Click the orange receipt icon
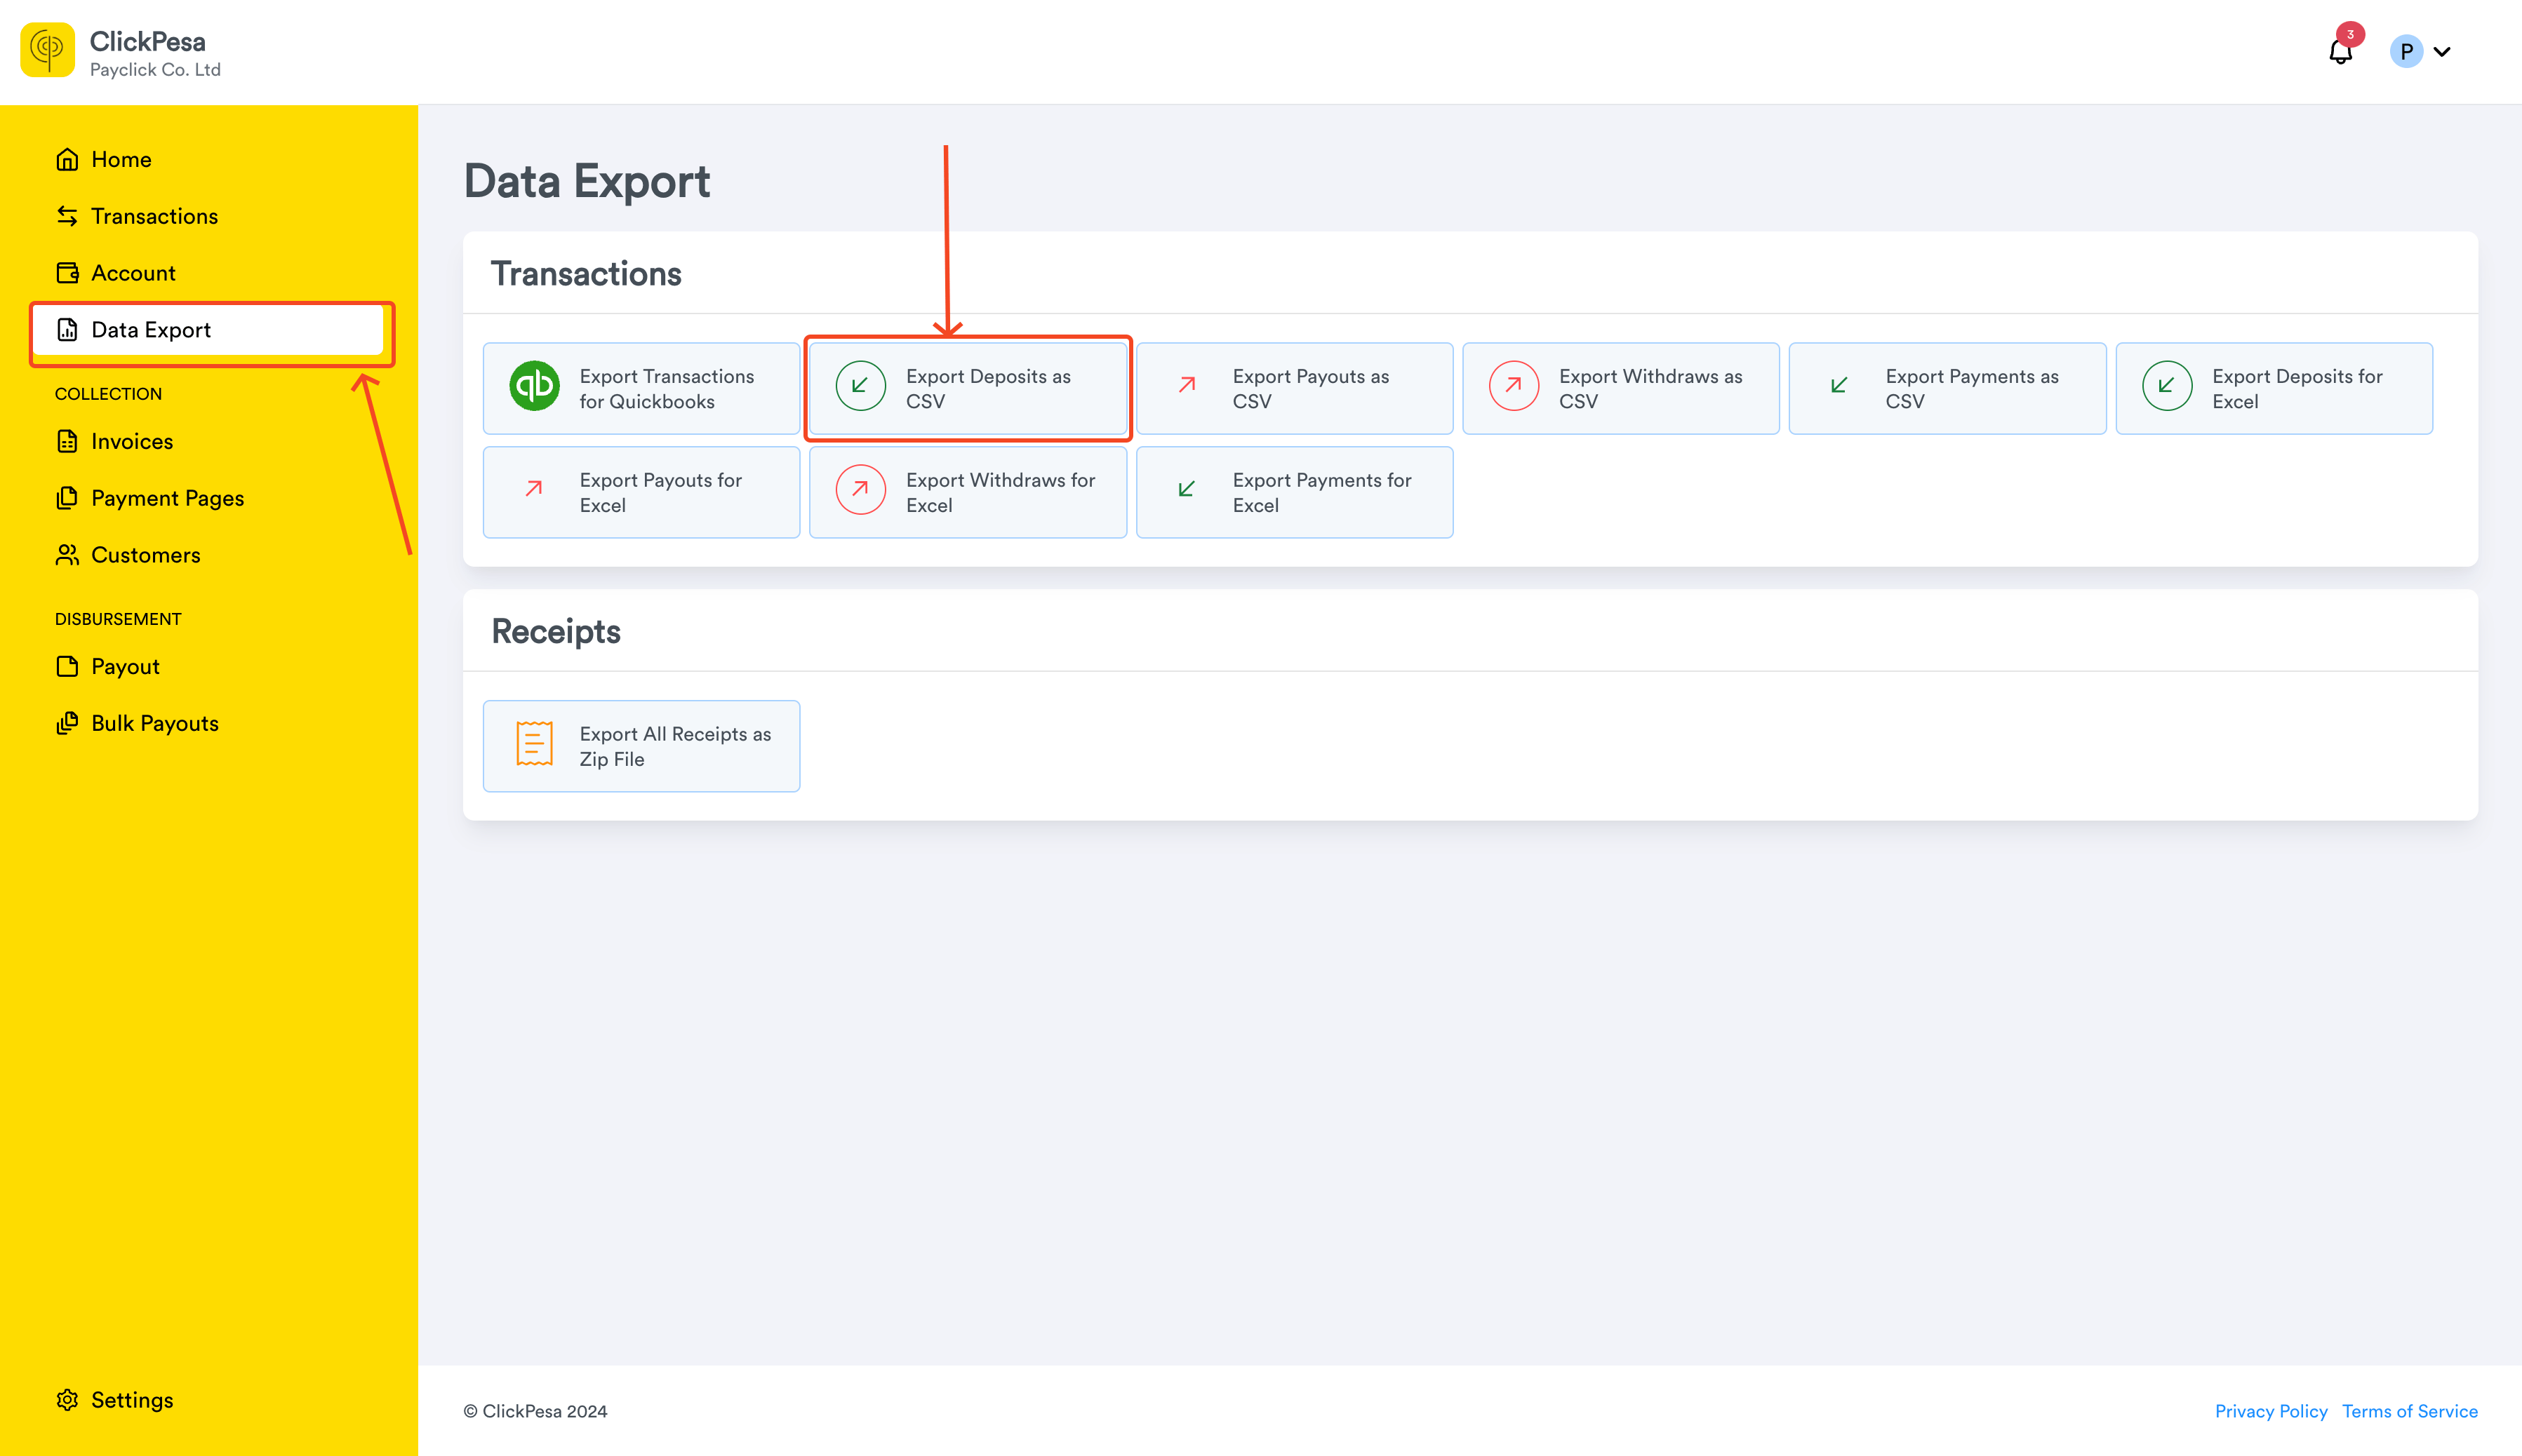This screenshot has width=2522, height=1456. [x=534, y=744]
